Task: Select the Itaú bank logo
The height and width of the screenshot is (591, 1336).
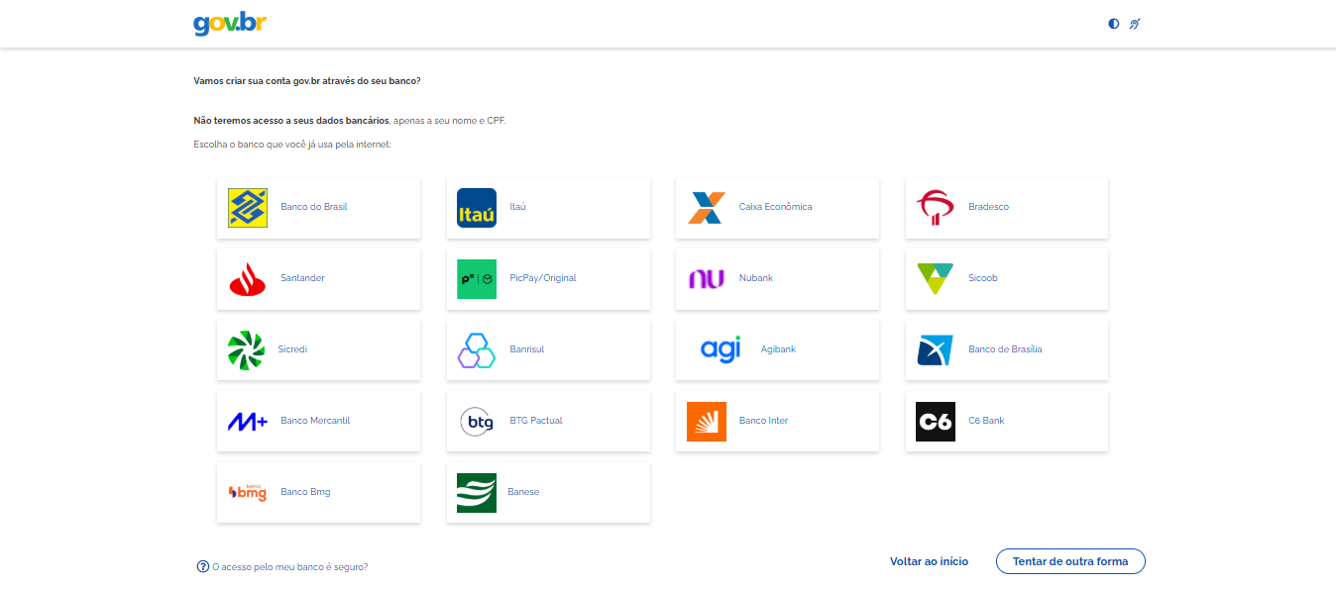Action: click(x=476, y=208)
